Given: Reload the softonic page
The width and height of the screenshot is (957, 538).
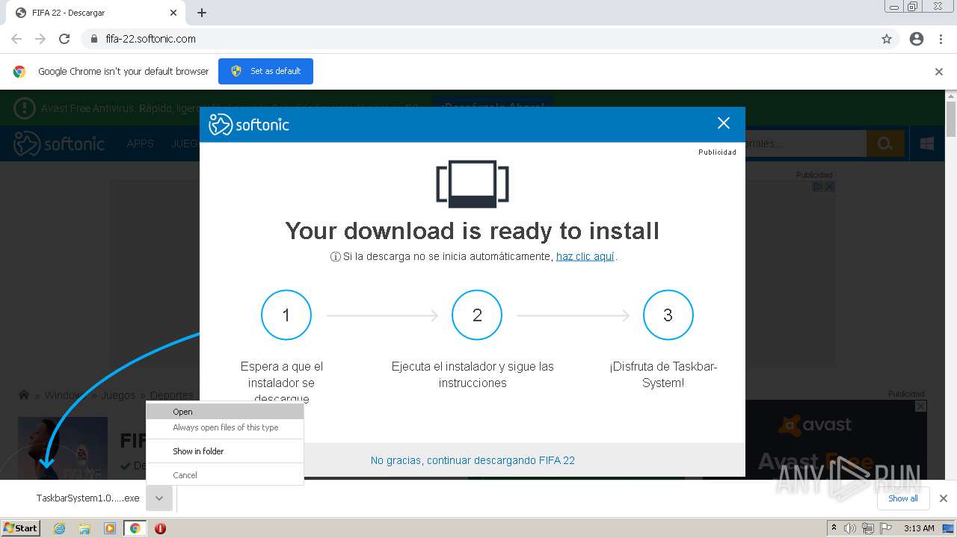Looking at the screenshot, I should coord(64,39).
